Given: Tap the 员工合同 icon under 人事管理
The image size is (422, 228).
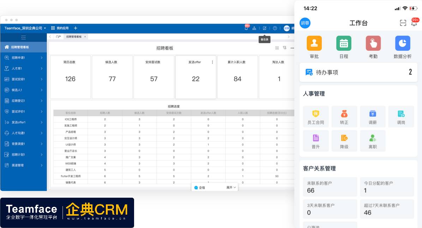Looking at the screenshot, I should click(316, 114).
